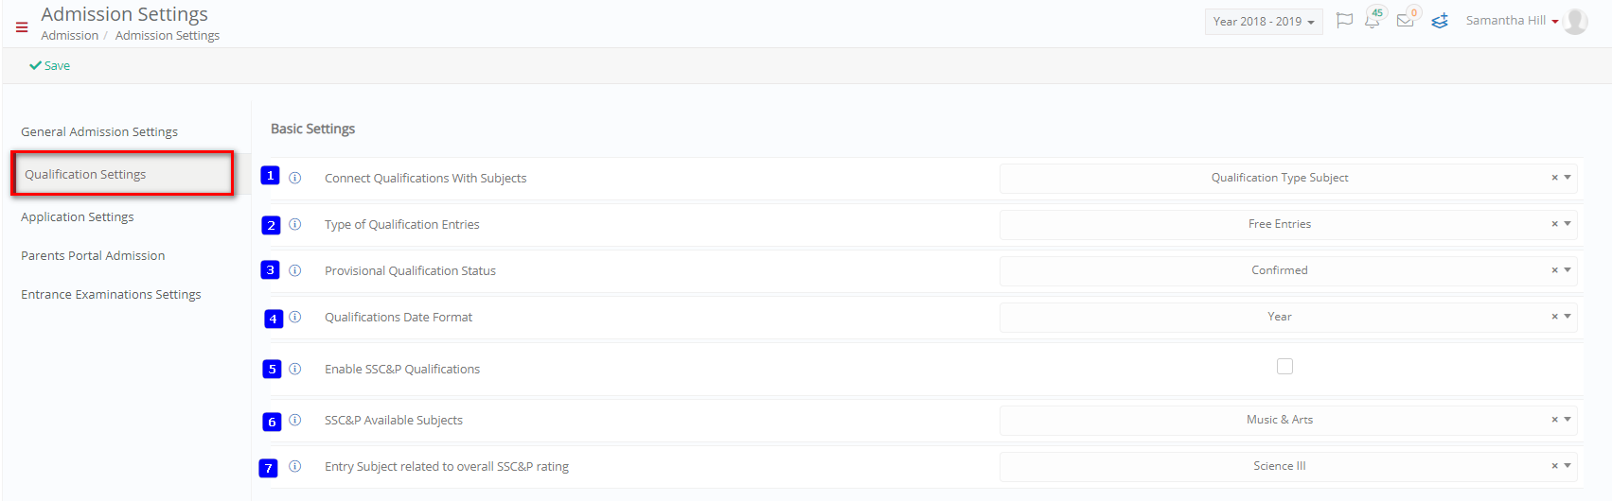Go to Entrance Examinations Settings
Image resolution: width=1612 pixels, height=501 pixels.
point(111,295)
